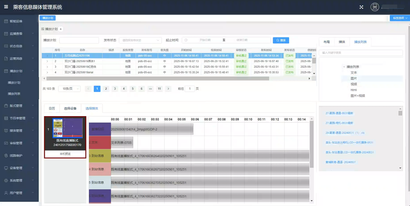Click the 智能运维 sidebar icon
The height and width of the screenshot is (206, 410).
[6, 21]
